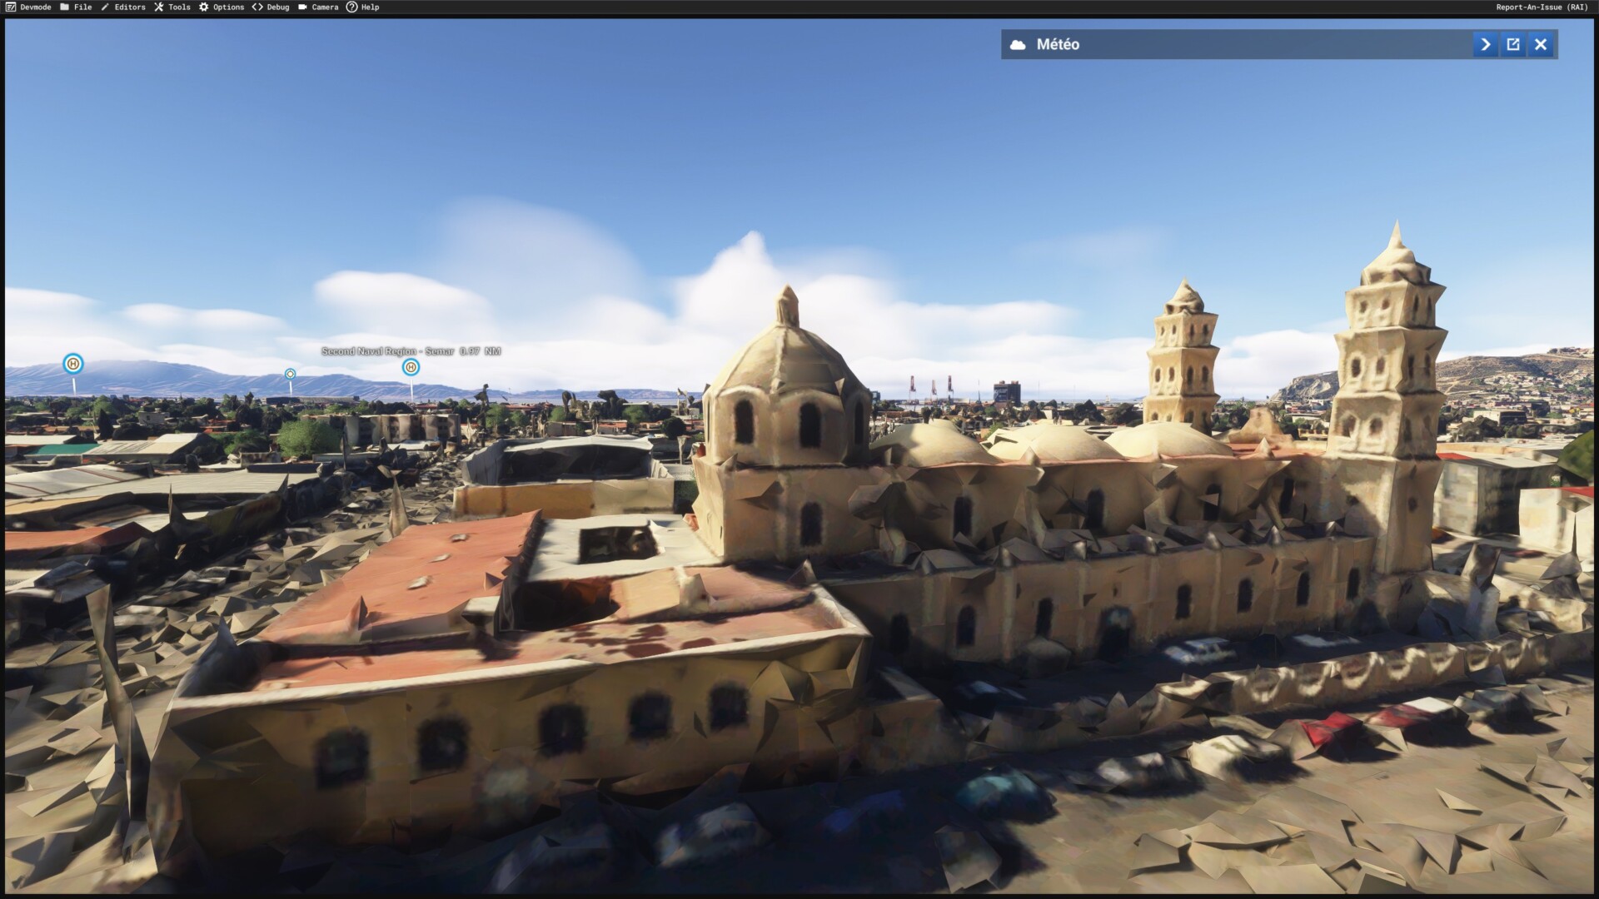Click the Camera menu icon
1599x899 pixels.
click(302, 7)
